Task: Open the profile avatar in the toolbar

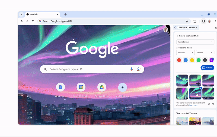Action: point(209,21)
